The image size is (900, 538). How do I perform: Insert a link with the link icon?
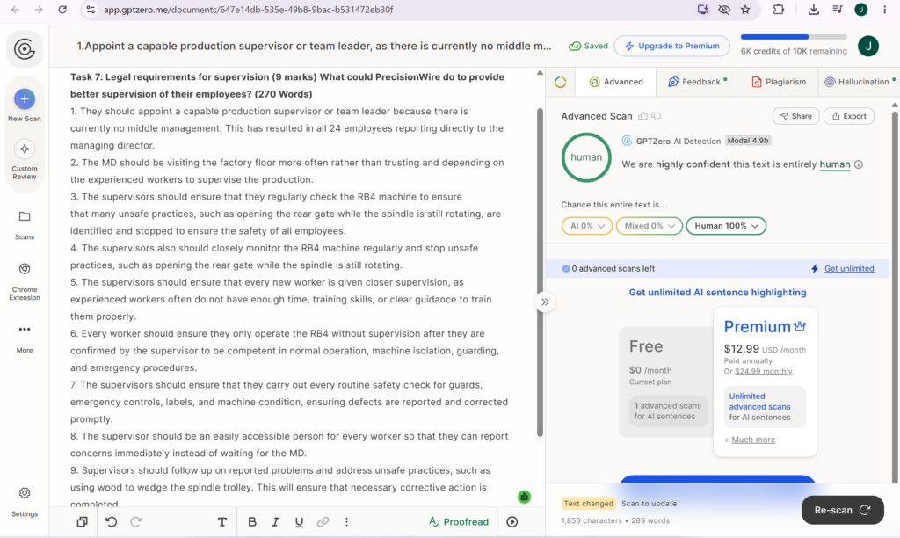pyautogui.click(x=323, y=522)
